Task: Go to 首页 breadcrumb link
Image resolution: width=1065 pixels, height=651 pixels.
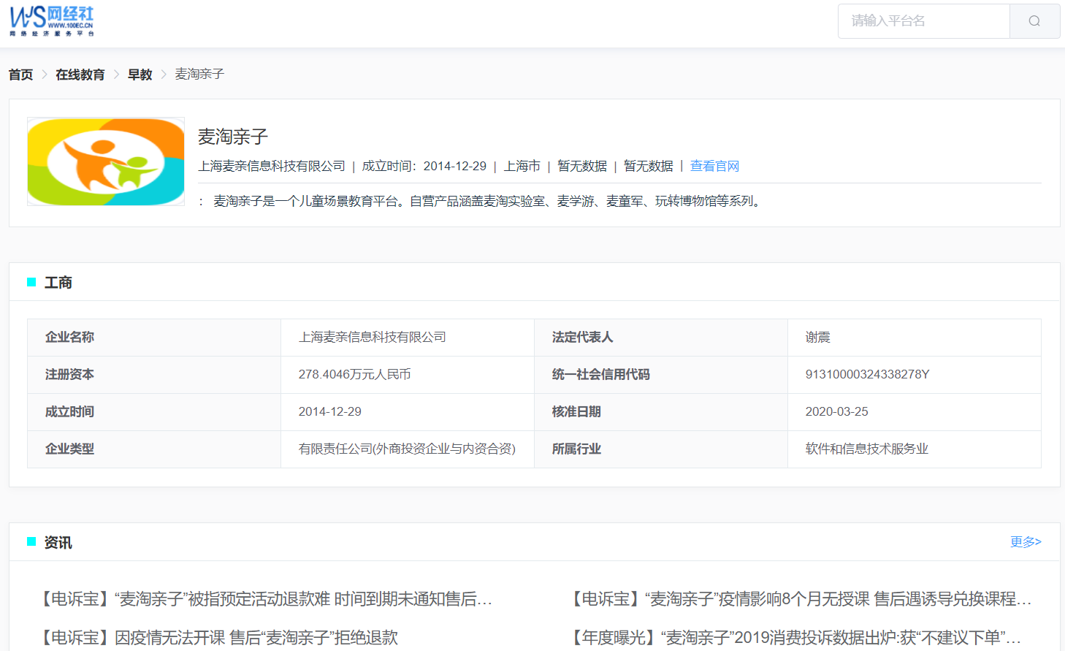Action: click(x=20, y=75)
